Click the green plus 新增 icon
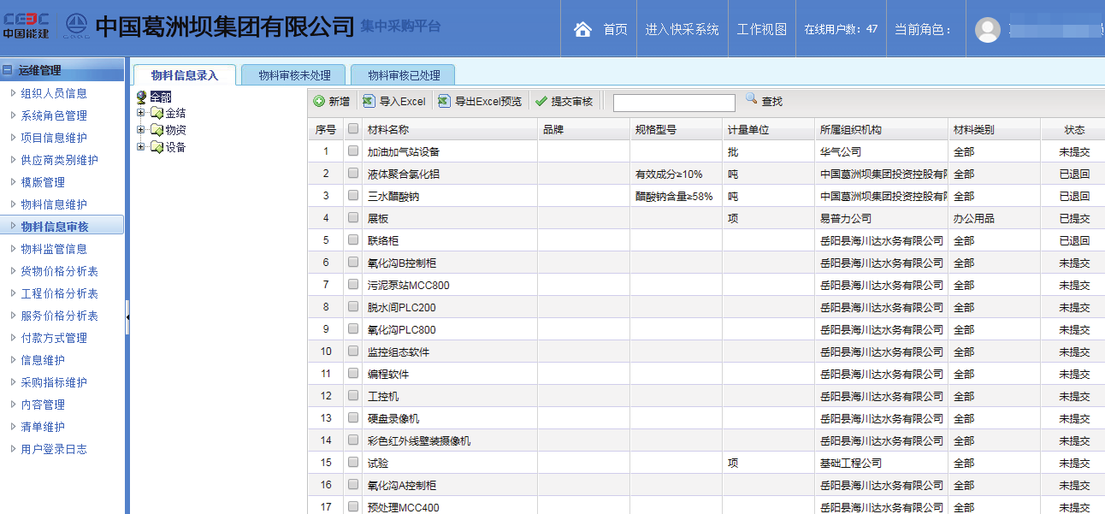The image size is (1105, 514). (319, 102)
